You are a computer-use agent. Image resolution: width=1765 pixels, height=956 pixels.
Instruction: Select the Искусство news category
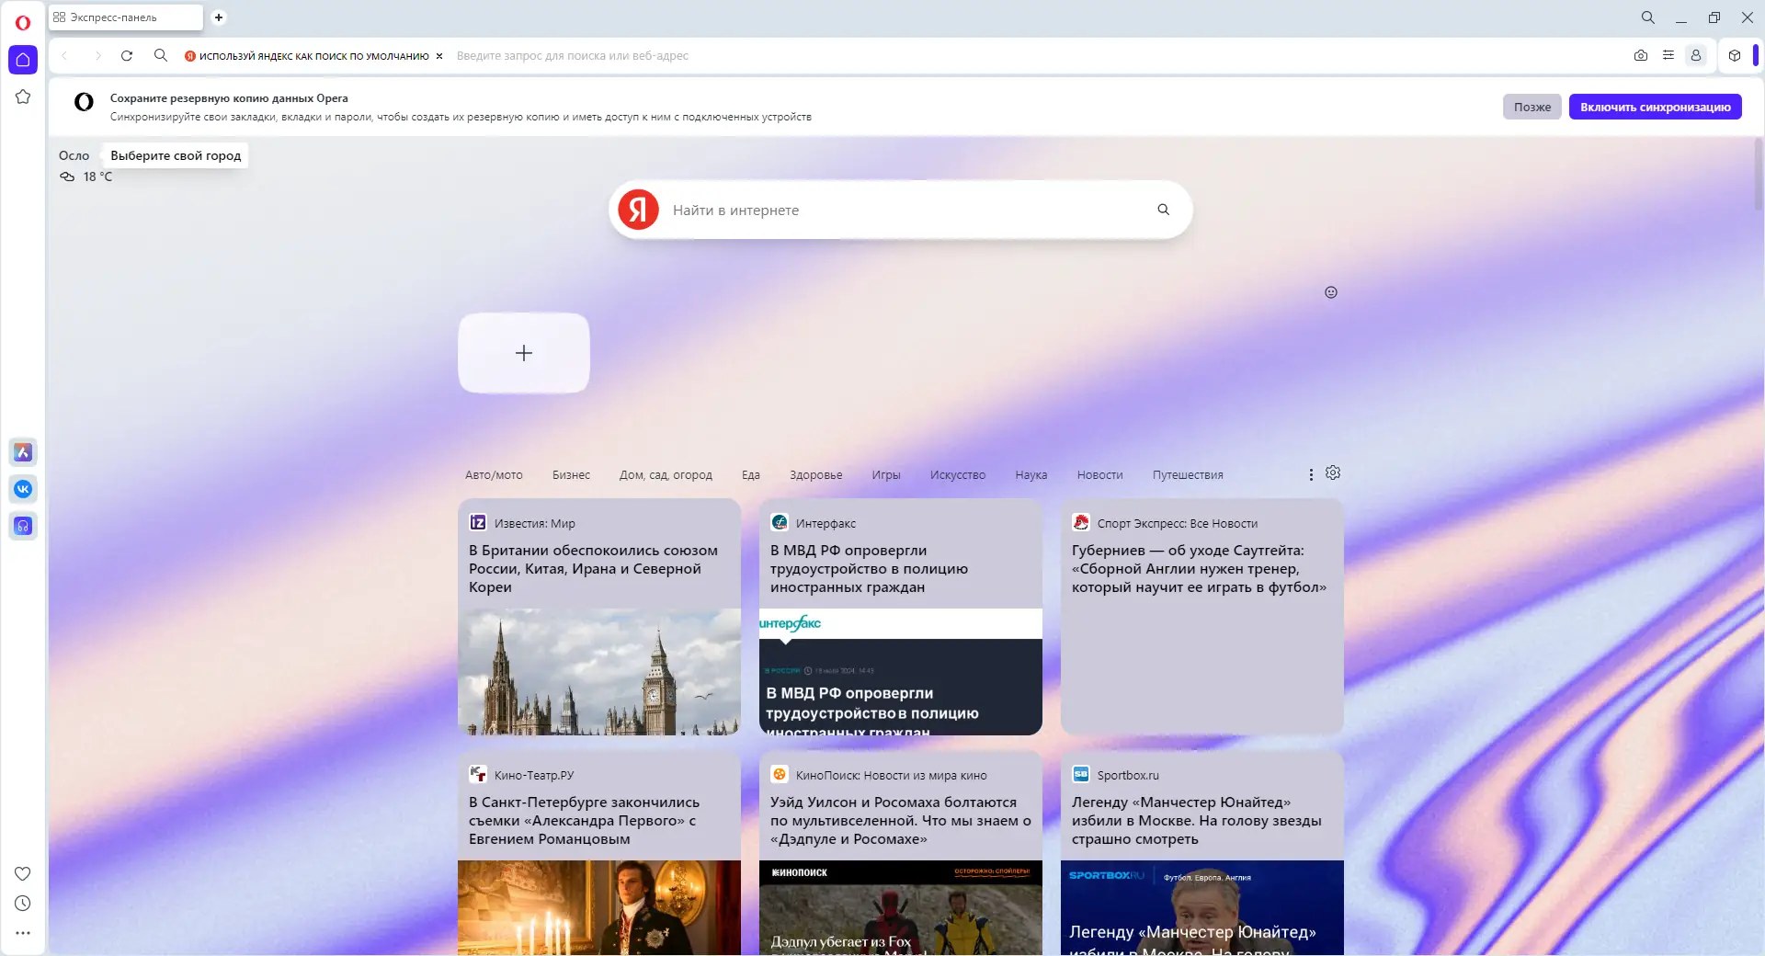pyautogui.click(x=958, y=475)
